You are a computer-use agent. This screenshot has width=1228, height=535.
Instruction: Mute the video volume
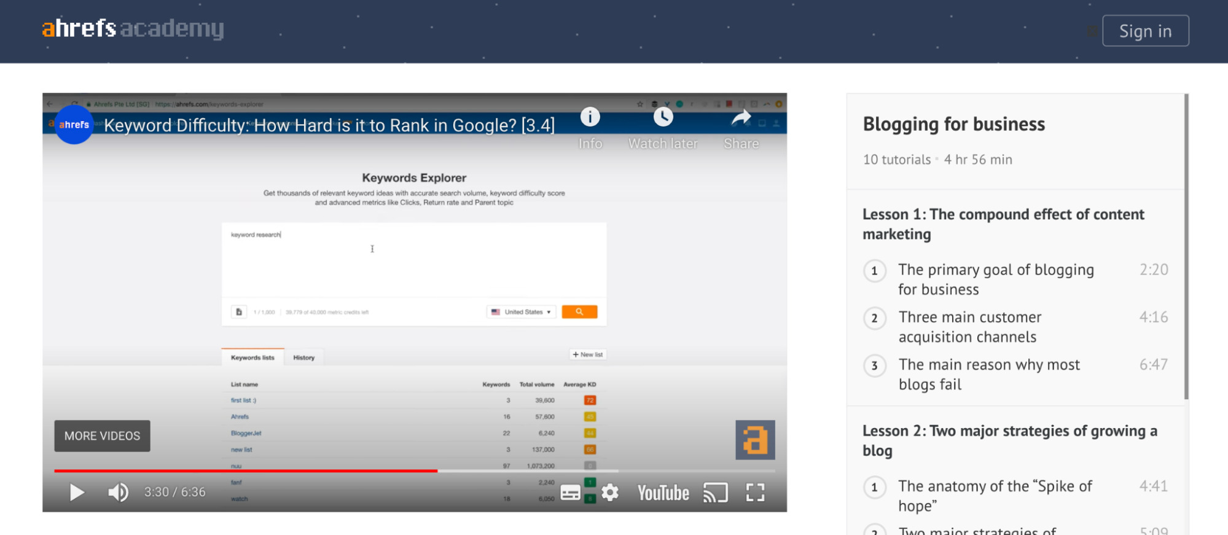118,493
